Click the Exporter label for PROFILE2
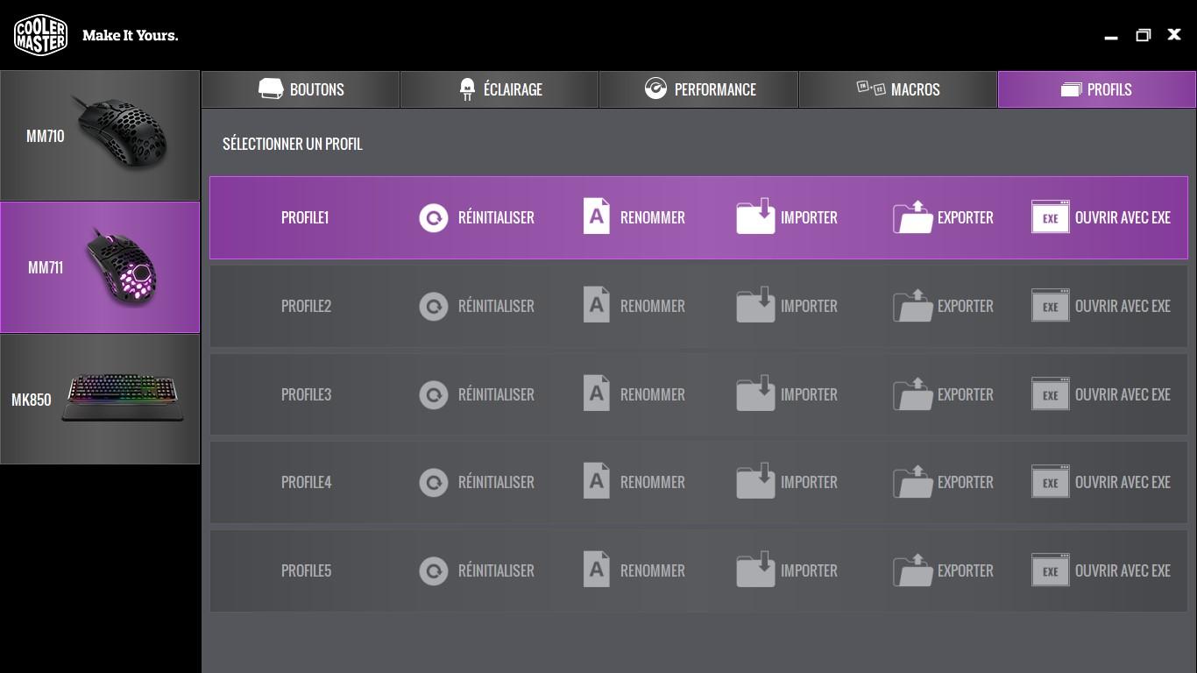Viewport: 1197px width, 673px height. (x=965, y=306)
